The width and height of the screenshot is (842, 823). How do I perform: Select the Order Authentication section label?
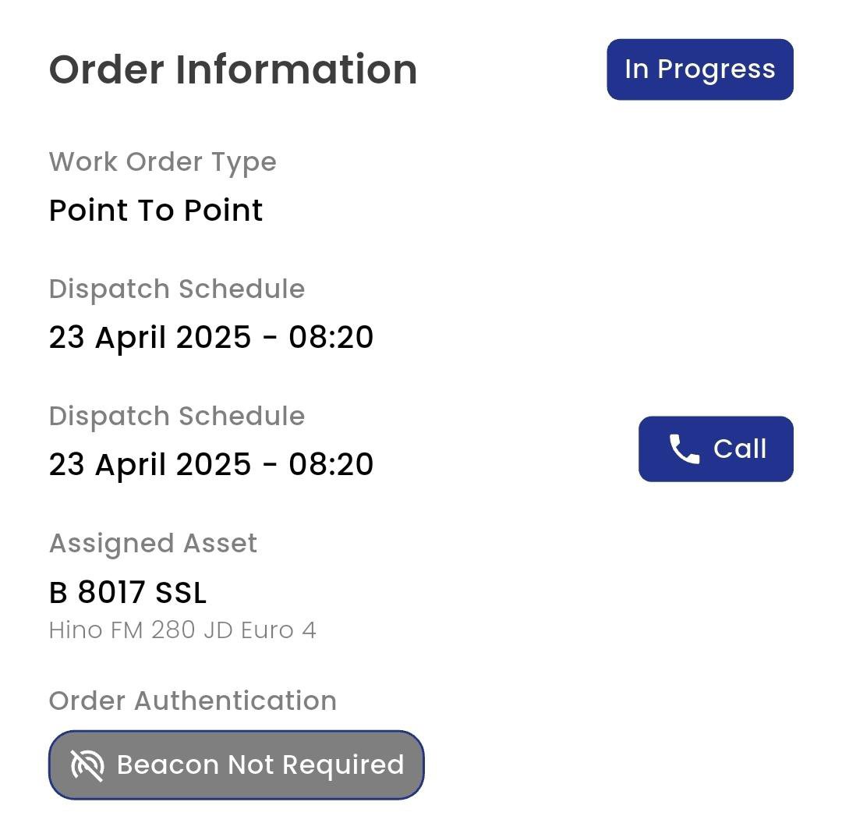click(193, 701)
